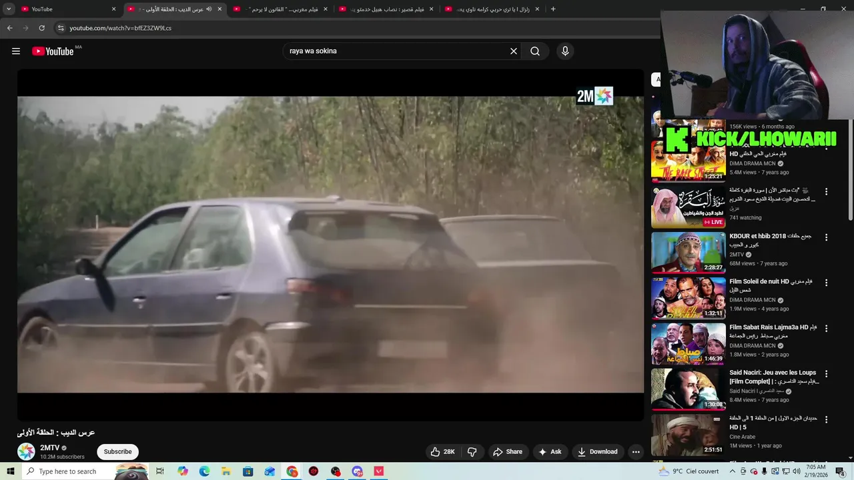854x480 pixels.
Task: Open Windows Start menu
Action: coord(10,471)
